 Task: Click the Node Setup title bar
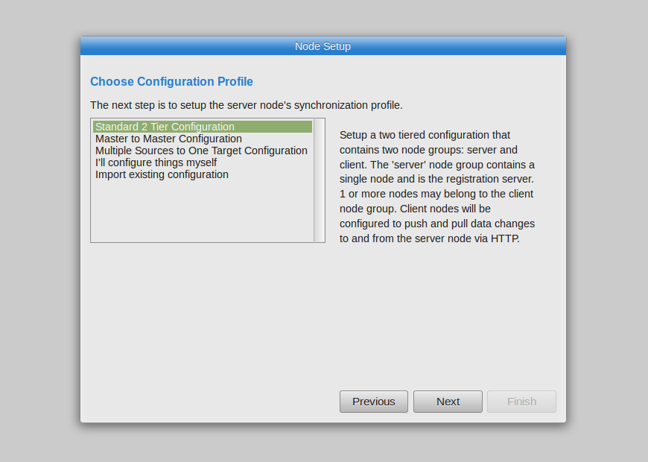point(323,46)
